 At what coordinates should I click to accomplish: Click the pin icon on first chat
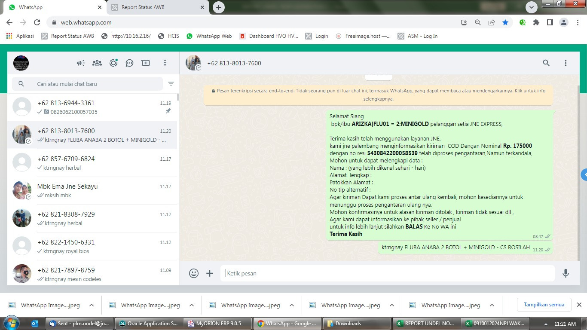(x=168, y=111)
